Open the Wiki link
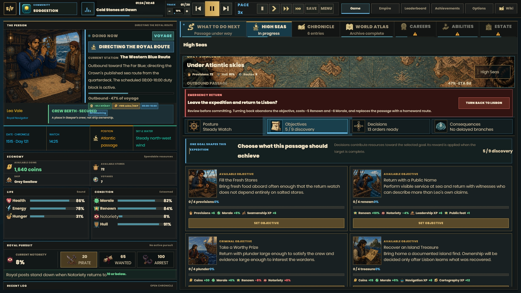 [506, 8]
